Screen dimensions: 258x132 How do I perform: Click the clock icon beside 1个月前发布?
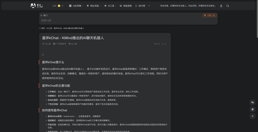pos(54,44)
